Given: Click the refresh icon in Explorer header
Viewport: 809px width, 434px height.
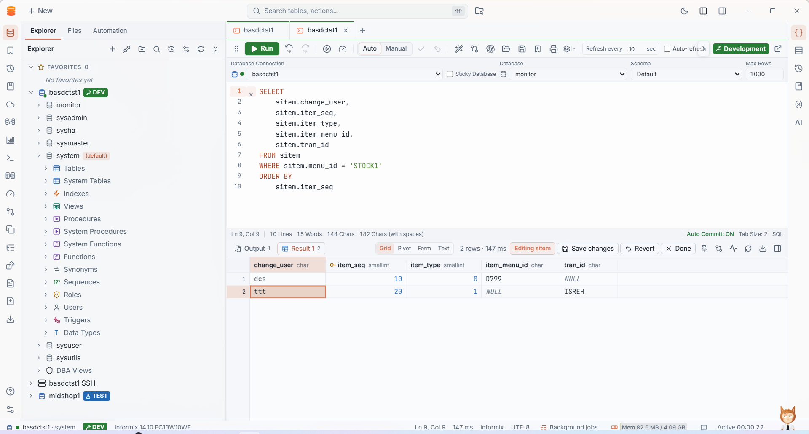Looking at the screenshot, I should (x=201, y=49).
